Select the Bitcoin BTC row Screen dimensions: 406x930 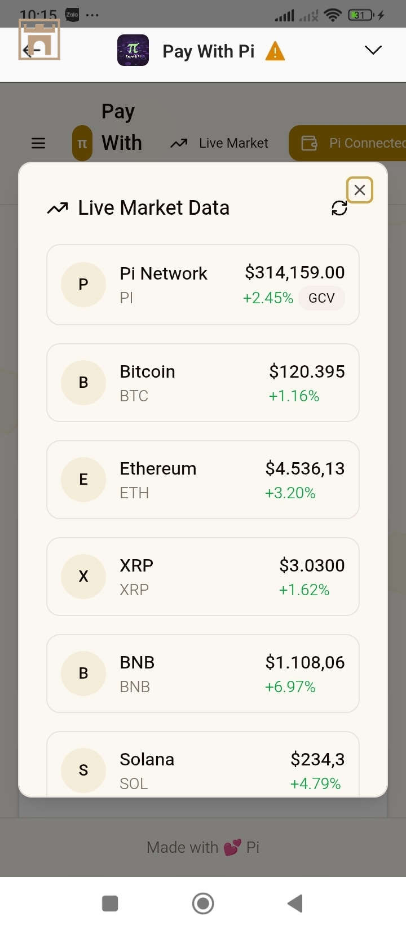(203, 383)
